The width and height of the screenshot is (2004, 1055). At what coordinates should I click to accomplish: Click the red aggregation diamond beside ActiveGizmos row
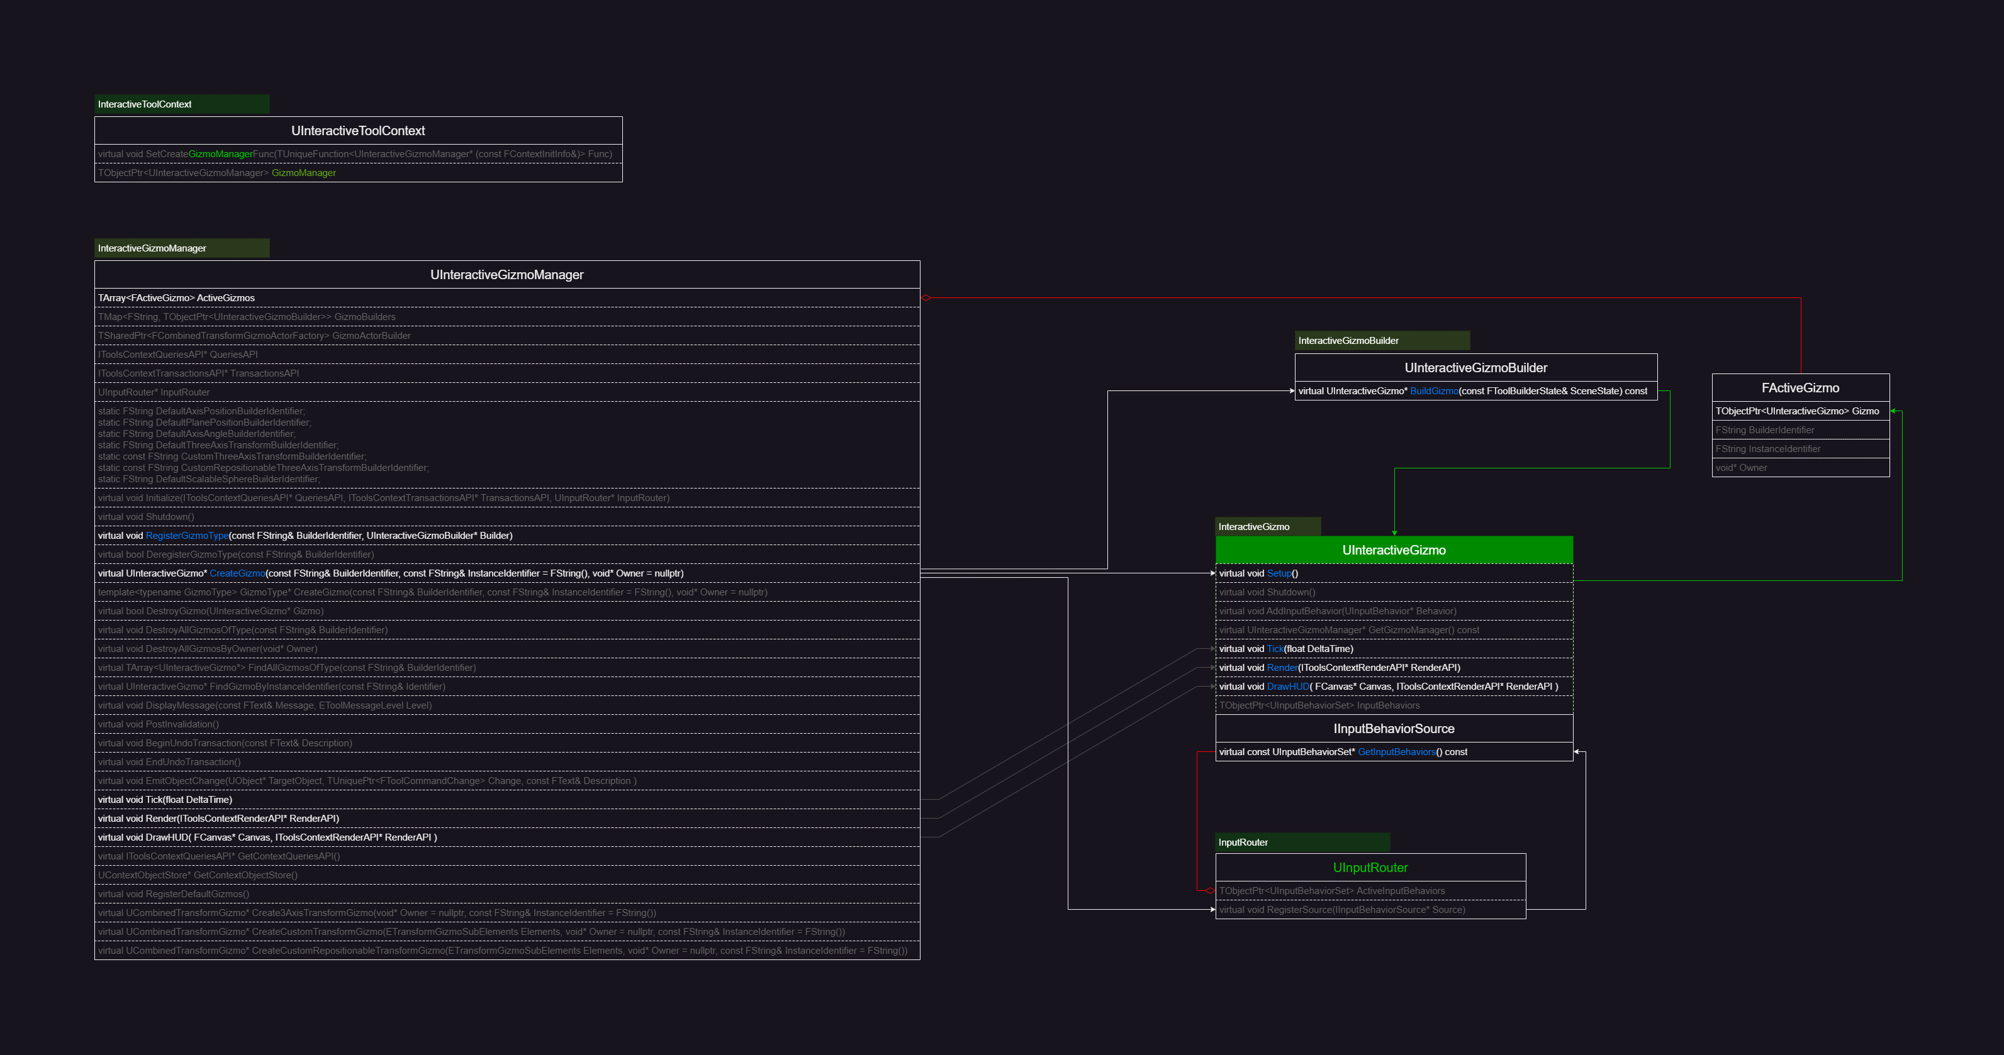(x=926, y=298)
